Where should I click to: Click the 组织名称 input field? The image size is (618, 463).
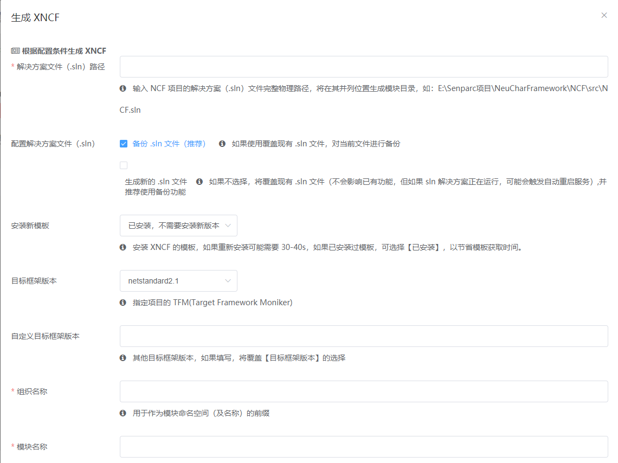pos(364,391)
